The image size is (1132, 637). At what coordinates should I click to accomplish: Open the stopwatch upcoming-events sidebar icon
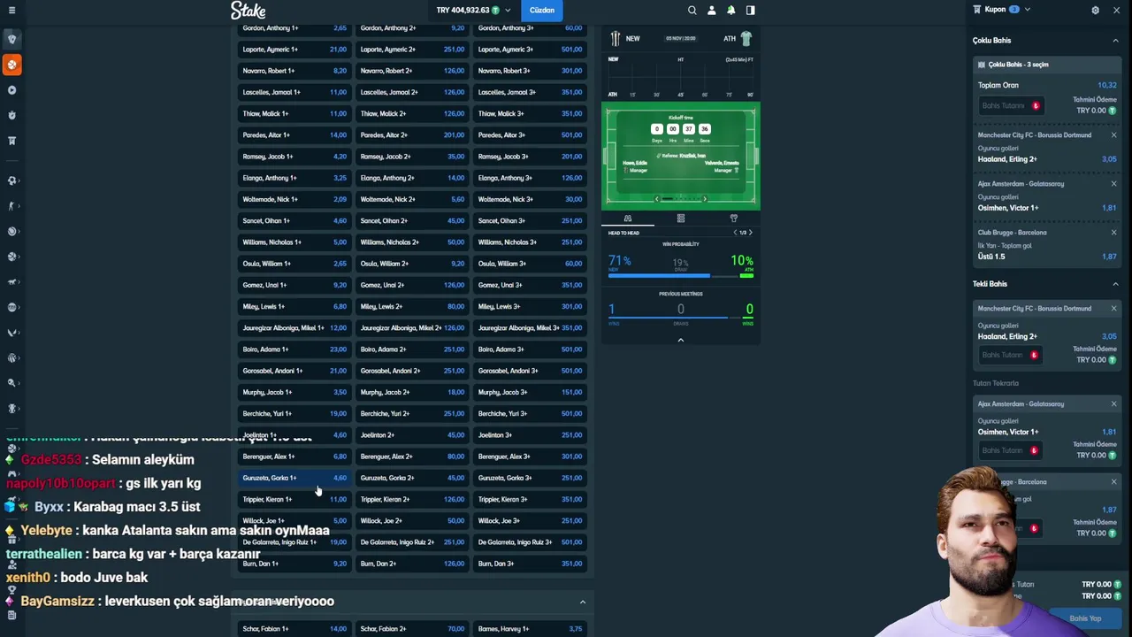(11, 115)
